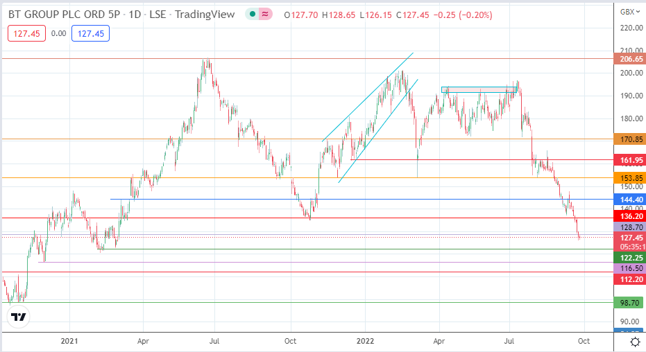Click the BT GROUP PLC ORD 5P title
This screenshot has height=352, width=646.
pos(65,15)
